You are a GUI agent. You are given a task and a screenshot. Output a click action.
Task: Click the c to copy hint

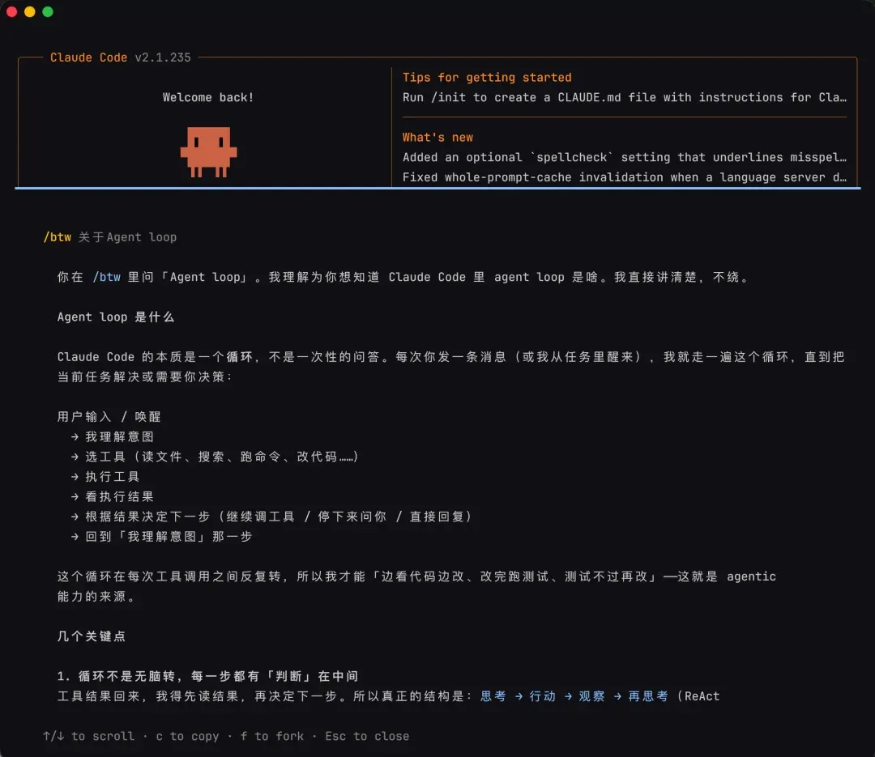pyautogui.click(x=187, y=737)
